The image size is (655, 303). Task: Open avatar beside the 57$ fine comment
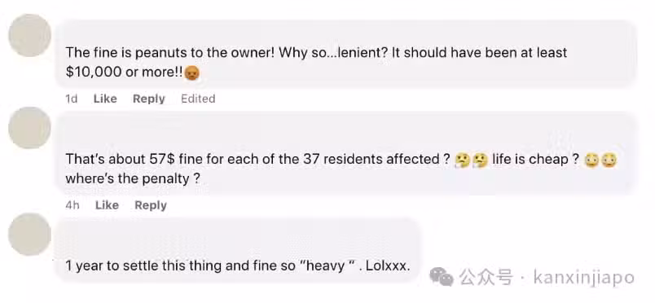coord(29,127)
